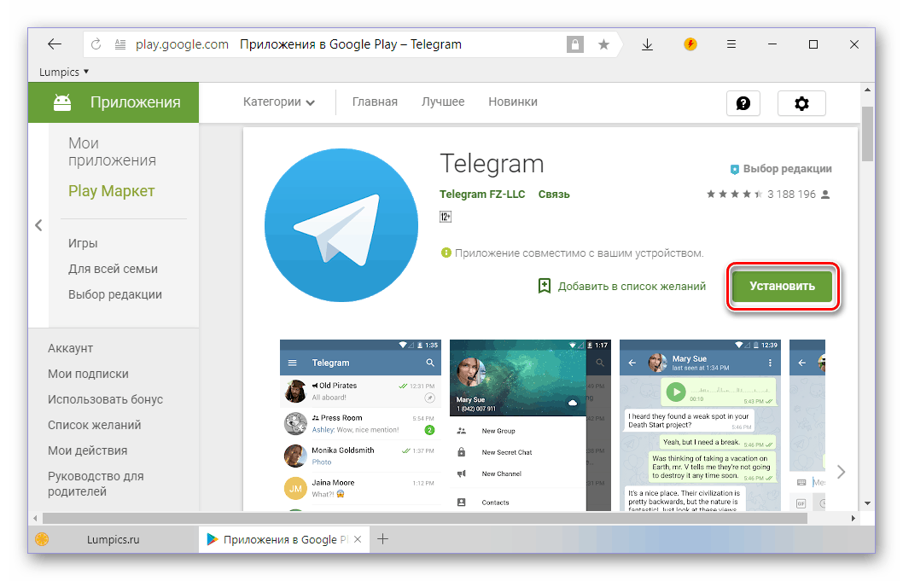Viewport: 903px width, 581px height.
Task: Select Play Маркет in sidebar
Action: [111, 190]
